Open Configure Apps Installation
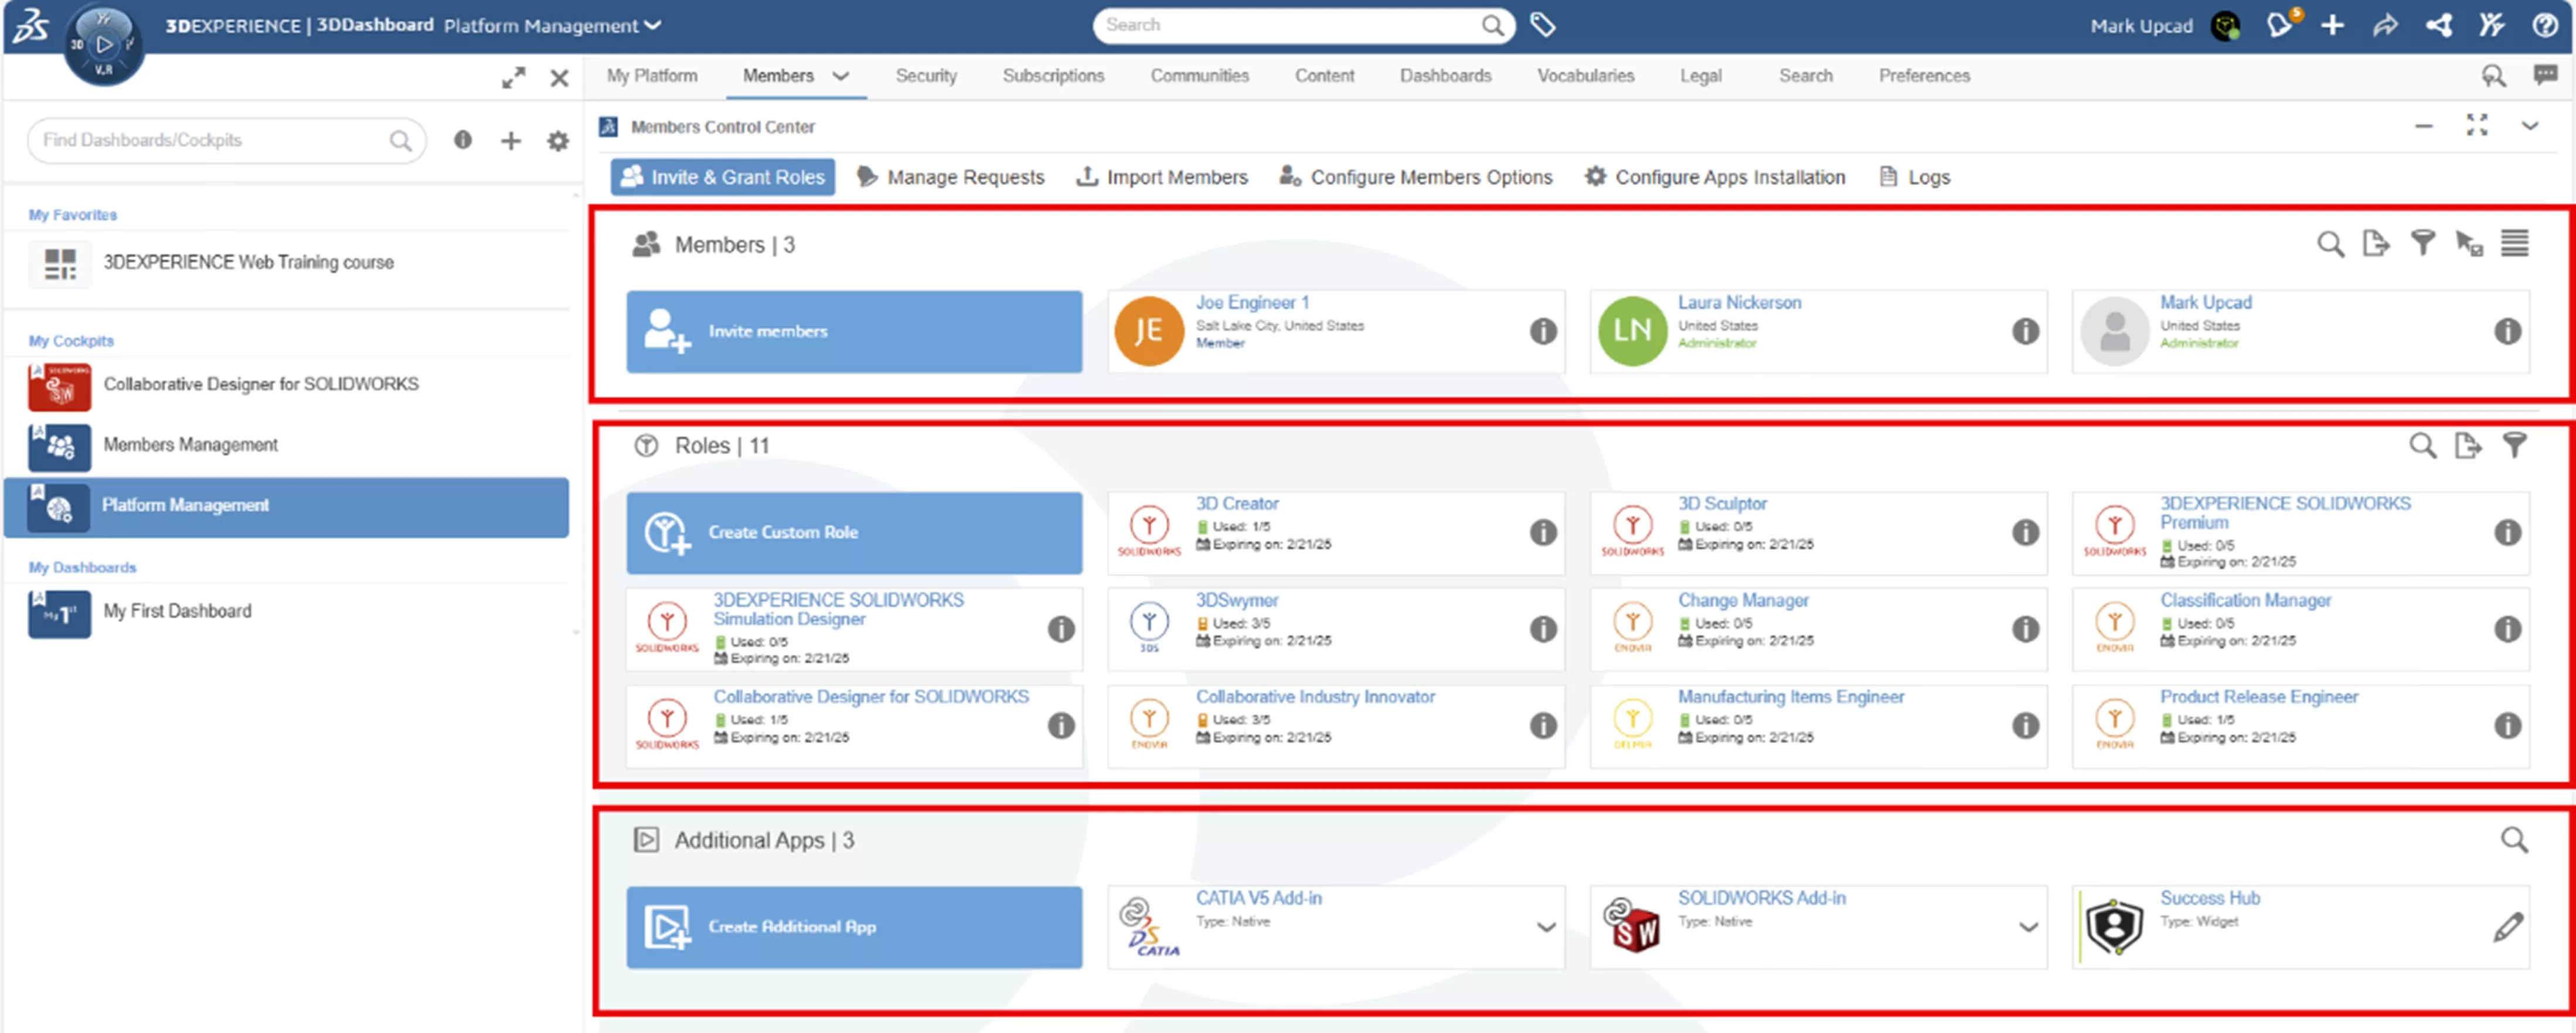The image size is (2576, 1033). tap(1715, 177)
